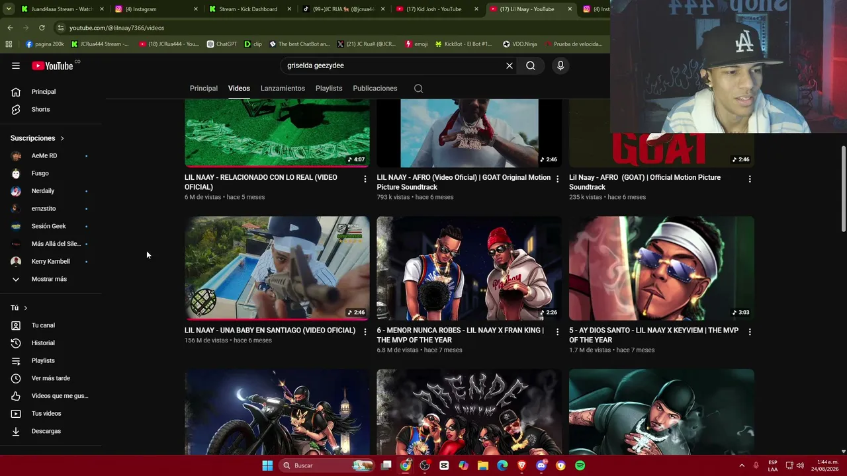Expand subscriptions with Mostrar más
The height and width of the screenshot is (476, 847).
[x=49, y=279]
